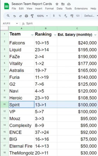98x156 pixels.
Task: Click the search menus magnifier icon
Action: [8, 16]
